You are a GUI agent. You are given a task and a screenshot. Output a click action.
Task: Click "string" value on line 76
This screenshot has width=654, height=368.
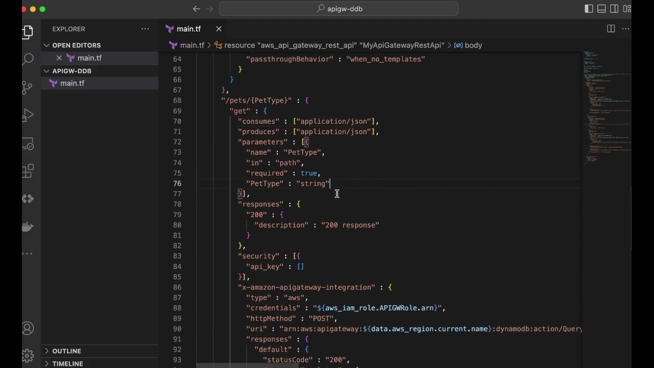pos(313,183)
